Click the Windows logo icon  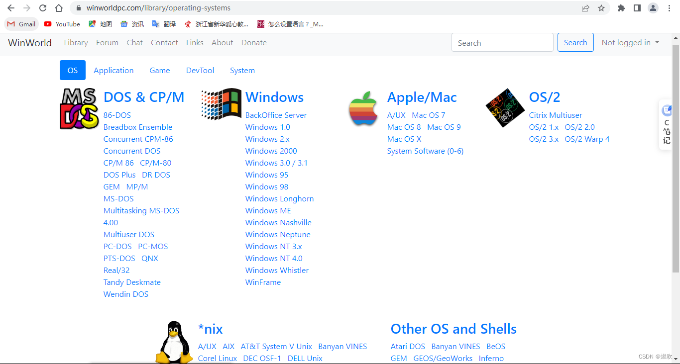221,104
